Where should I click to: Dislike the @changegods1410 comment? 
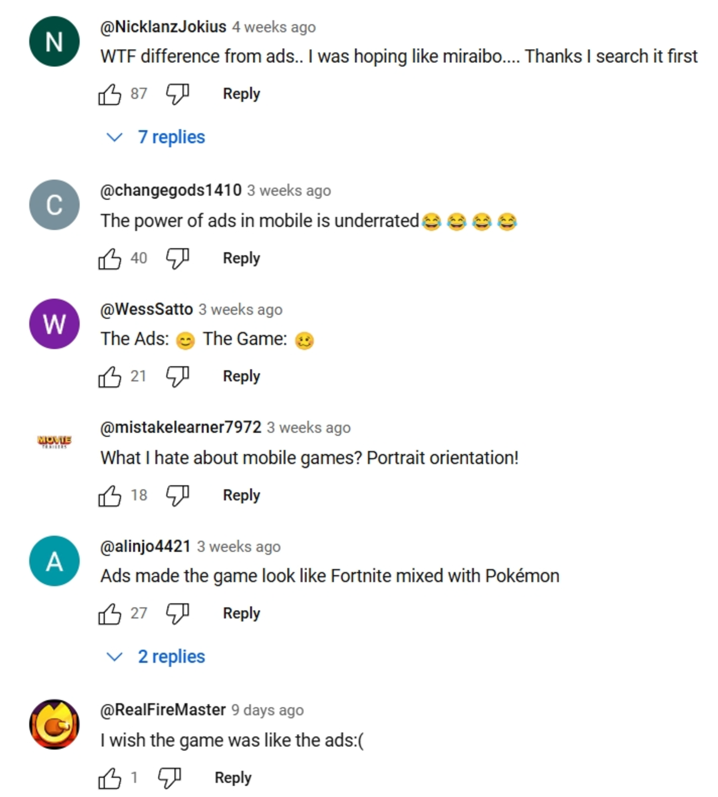[x=177, y=258]
